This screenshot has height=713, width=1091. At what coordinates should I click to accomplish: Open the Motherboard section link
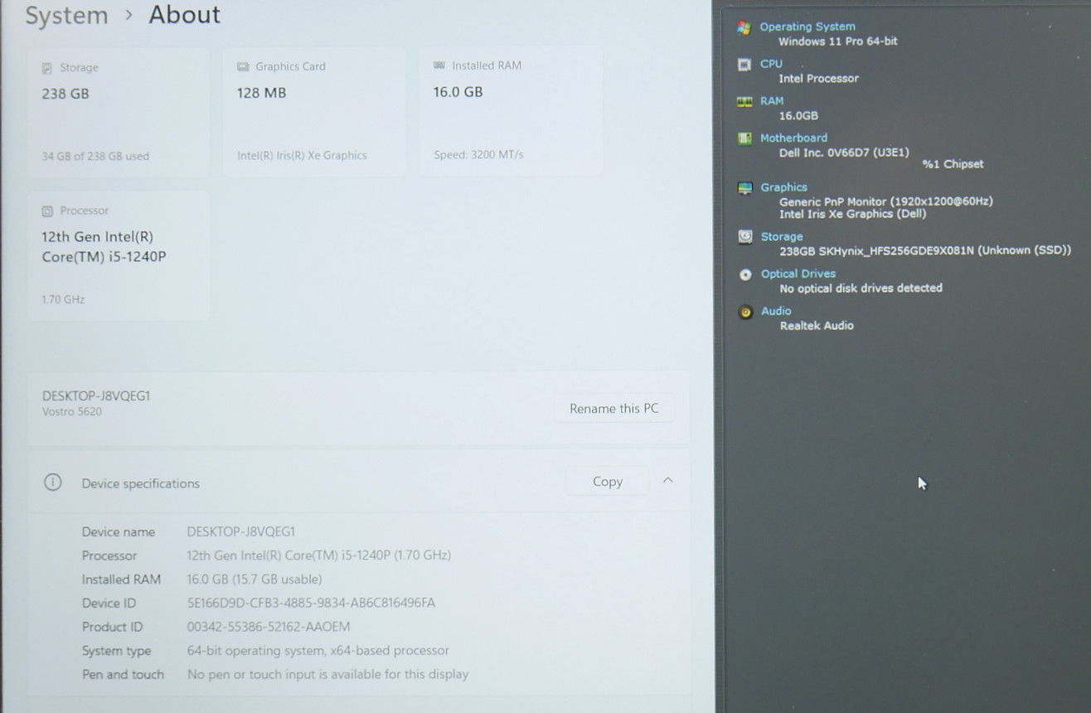pos(793,138)
